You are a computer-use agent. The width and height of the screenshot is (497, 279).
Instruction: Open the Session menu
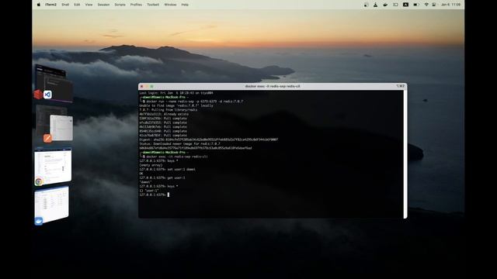[103, 5]
